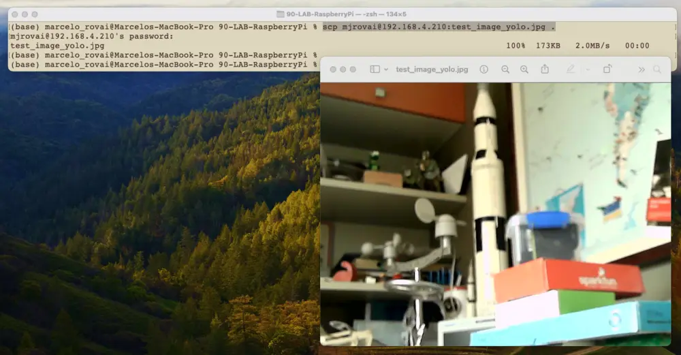
Task: Click the highlighted scp command text
Action: (439, 27)
